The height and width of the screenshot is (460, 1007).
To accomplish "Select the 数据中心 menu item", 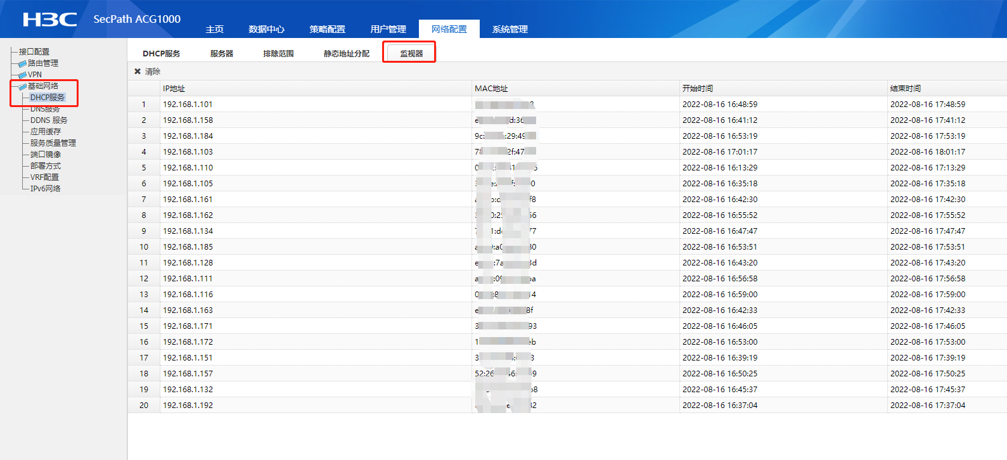I will click(266, 29).
